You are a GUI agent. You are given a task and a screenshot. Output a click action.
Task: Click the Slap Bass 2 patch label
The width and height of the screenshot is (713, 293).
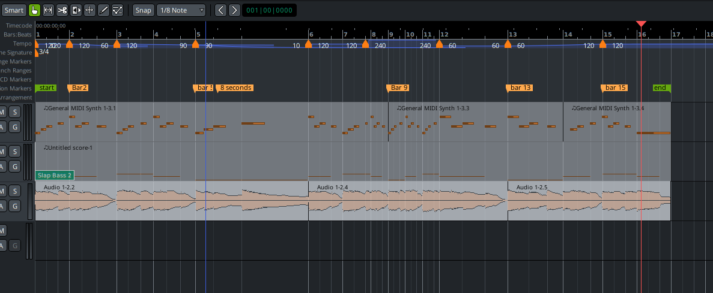click(55, 176)
